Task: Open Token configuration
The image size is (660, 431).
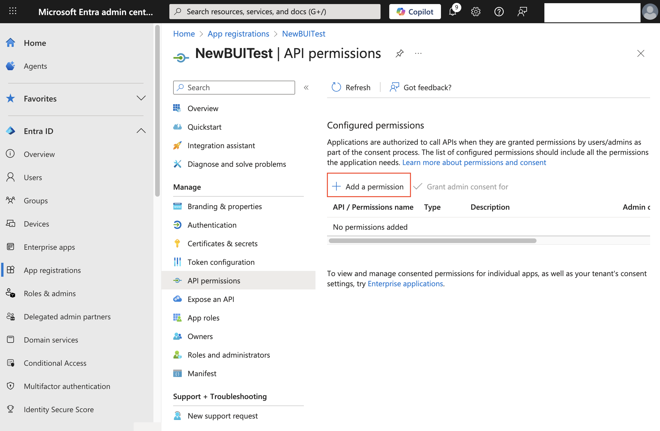Action: 221,262
